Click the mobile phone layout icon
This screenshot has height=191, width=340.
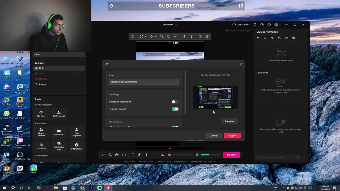tap(133, 155)
